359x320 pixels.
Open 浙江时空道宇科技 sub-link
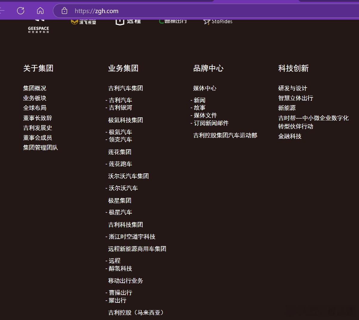tap(132, 237)
